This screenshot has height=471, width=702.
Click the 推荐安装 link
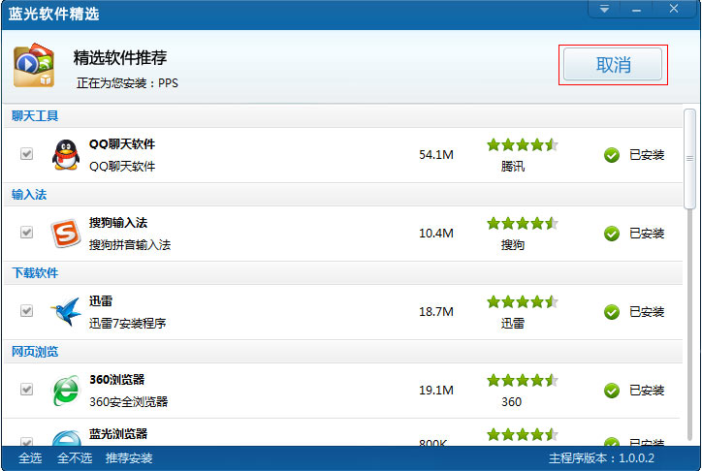tap(129, 458)
